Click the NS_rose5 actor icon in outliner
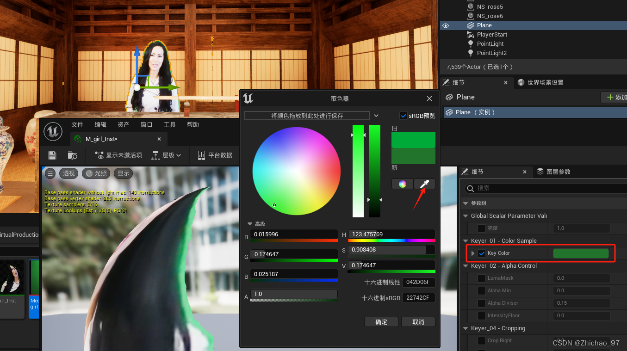The height and width of the screenshot is (351, 627). [471, 7]
